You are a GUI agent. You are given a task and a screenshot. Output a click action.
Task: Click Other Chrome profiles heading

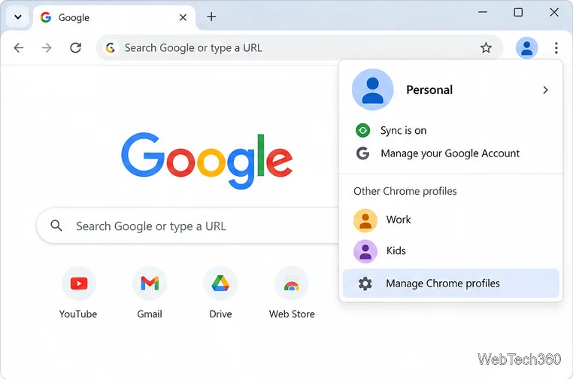pos(405,191)
